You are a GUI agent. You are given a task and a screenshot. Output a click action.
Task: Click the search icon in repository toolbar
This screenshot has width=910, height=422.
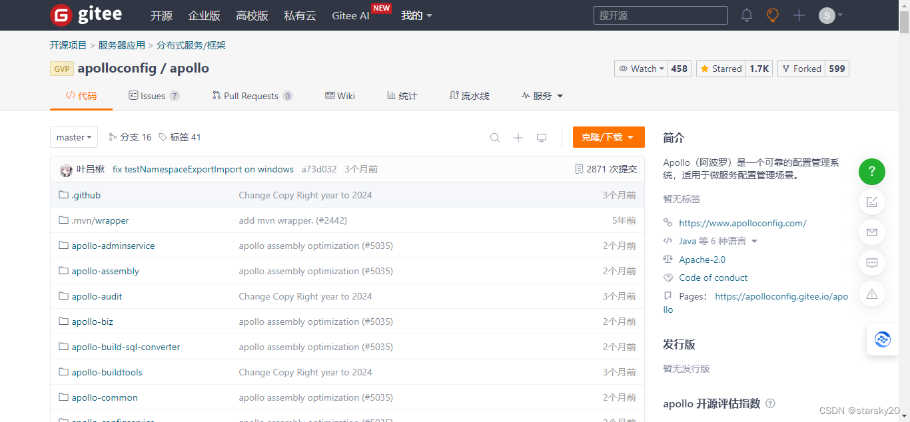point(495,138)
